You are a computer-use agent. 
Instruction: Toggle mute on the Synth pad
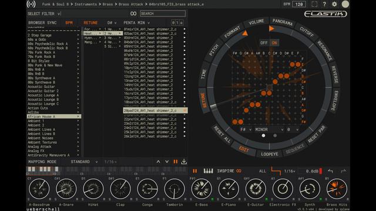point(321,199)
